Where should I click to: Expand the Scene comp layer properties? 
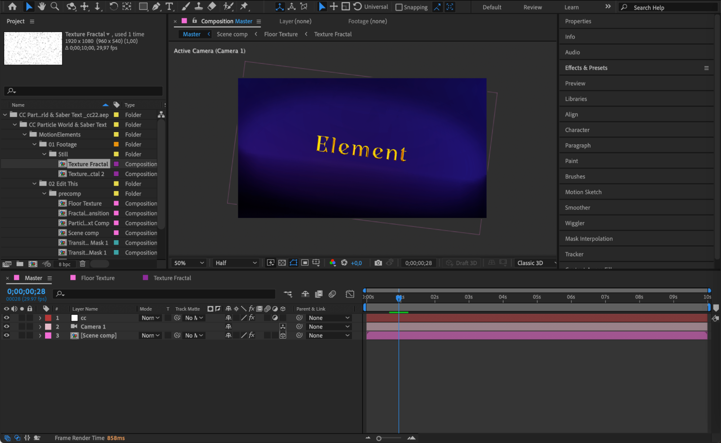[x=40, y=335]
